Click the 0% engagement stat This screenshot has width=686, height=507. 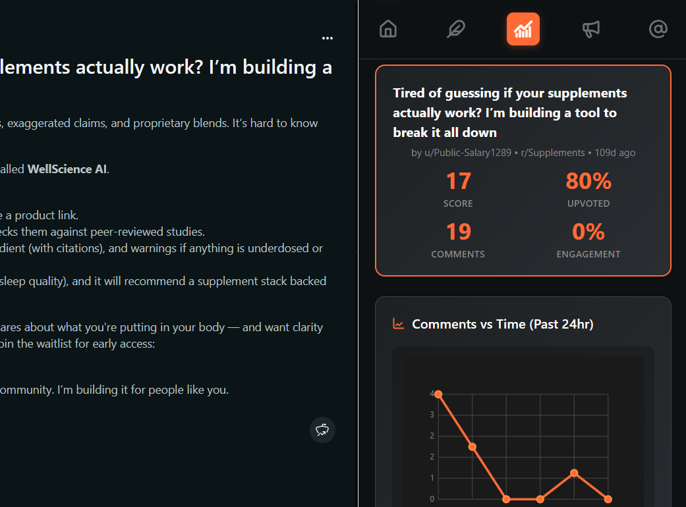pos(588,240)
